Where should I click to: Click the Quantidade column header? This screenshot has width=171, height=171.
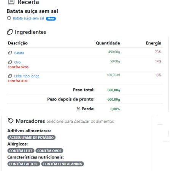[108, 43]
